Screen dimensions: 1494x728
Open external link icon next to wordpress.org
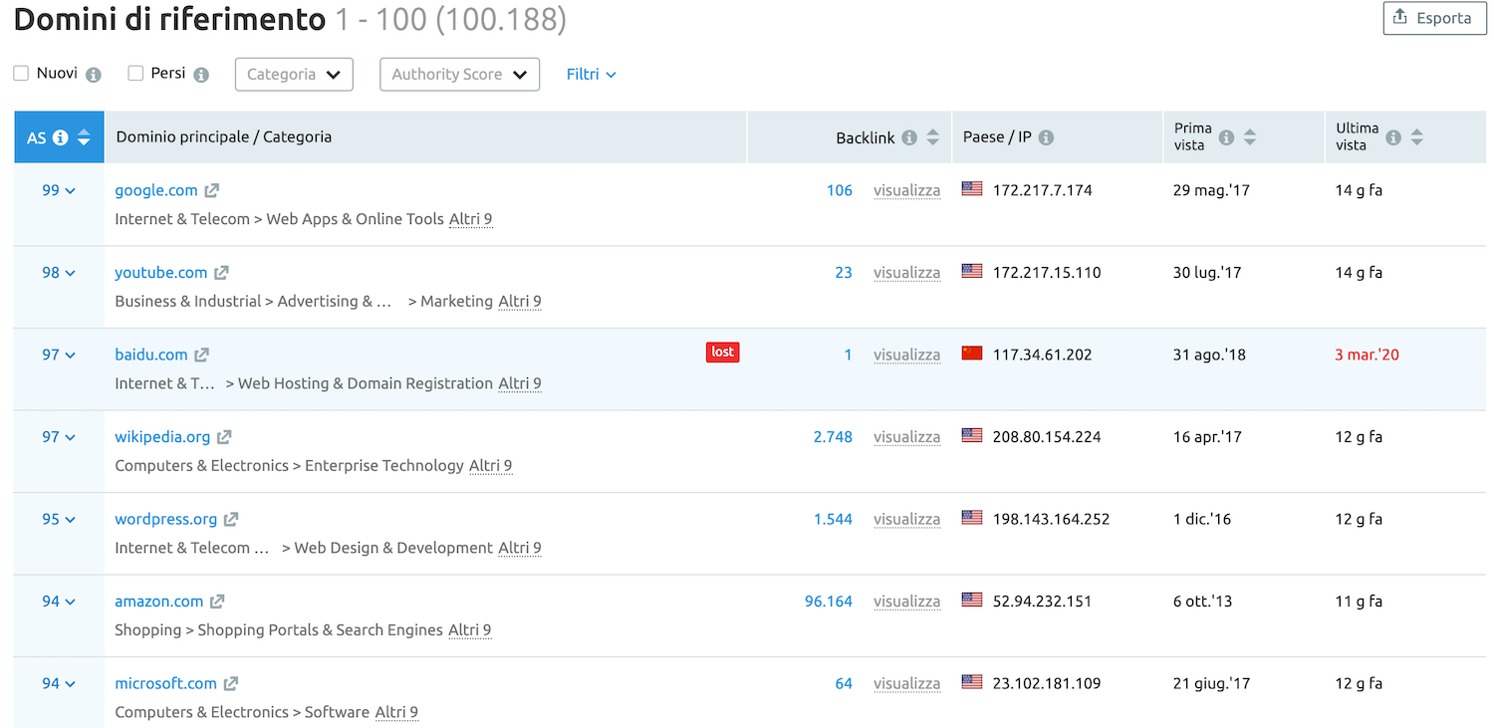pyautogui.click(x=231, y=519)
